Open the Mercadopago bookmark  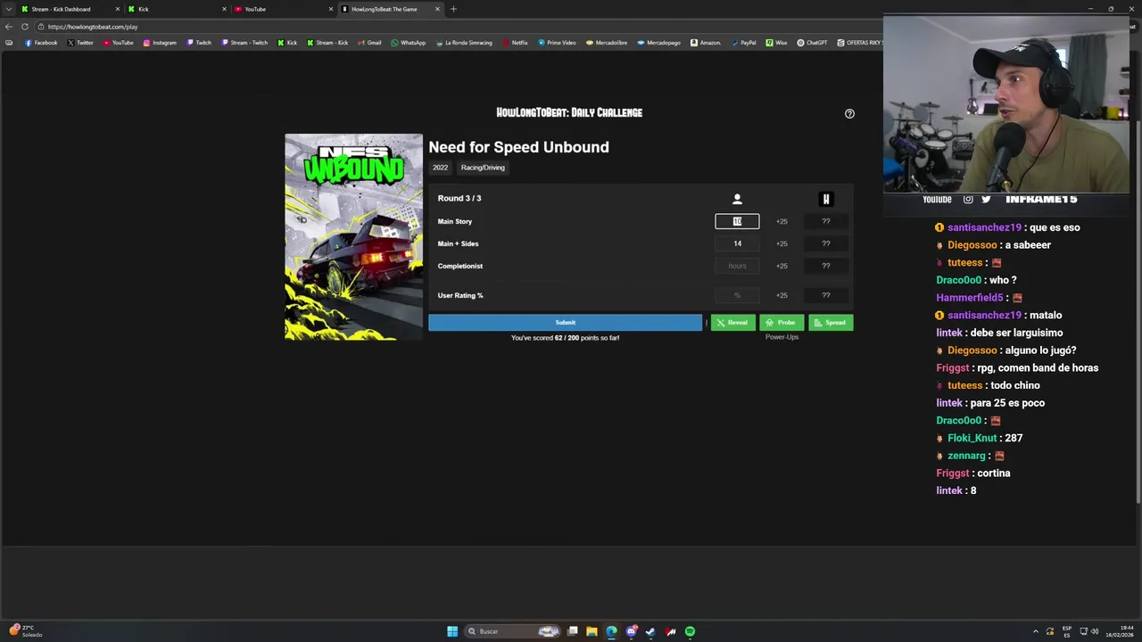658,43
